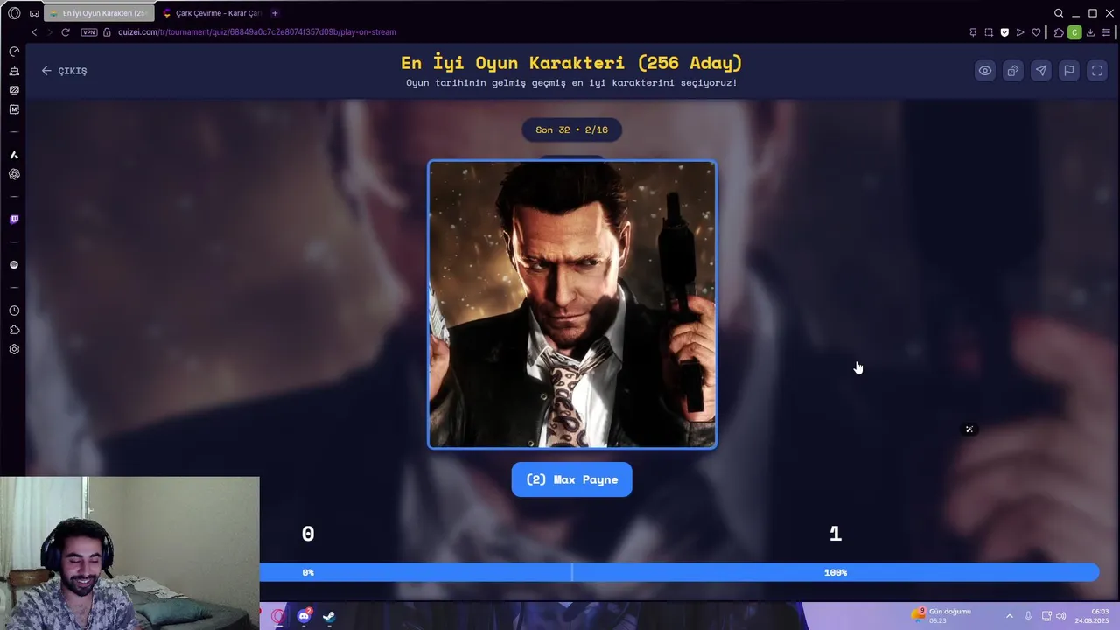Open a new browser tab
Image resolution: width=1120 pixels, height=630 pixels.
pos(275,13)
